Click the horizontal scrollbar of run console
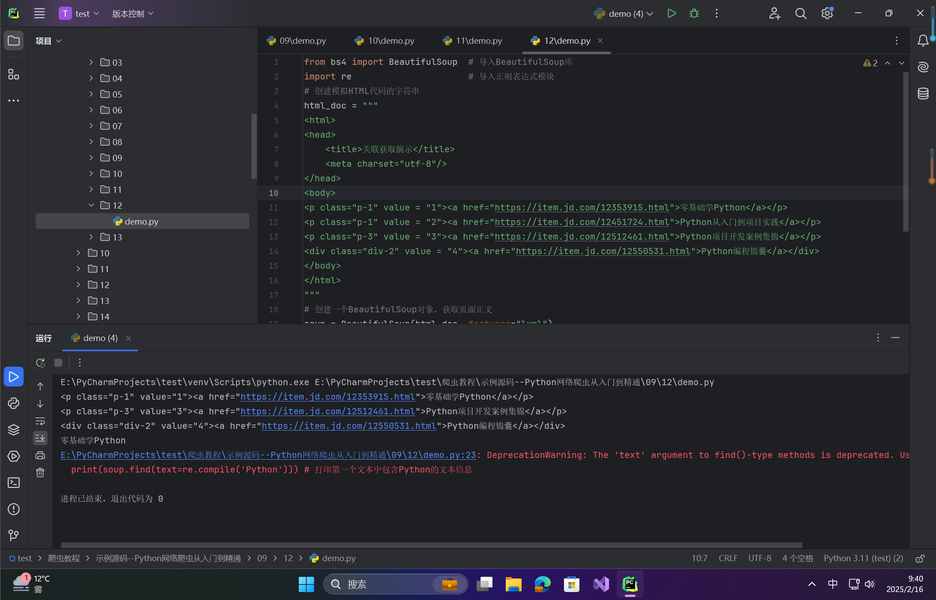Image resolution: width=936 pixels, height=600 pixels. pos(431,545)
